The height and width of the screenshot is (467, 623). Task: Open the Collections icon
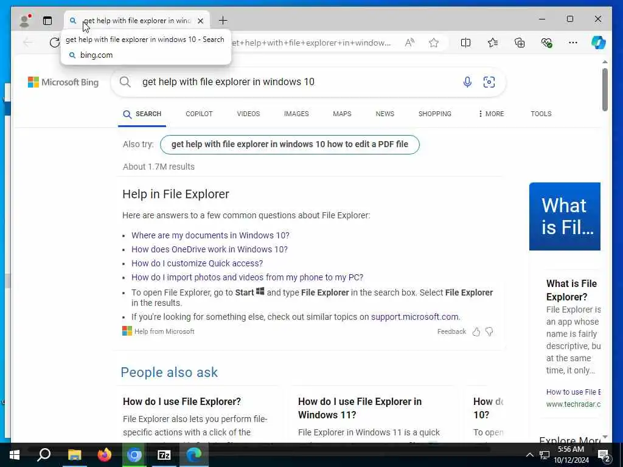point(520,43)
